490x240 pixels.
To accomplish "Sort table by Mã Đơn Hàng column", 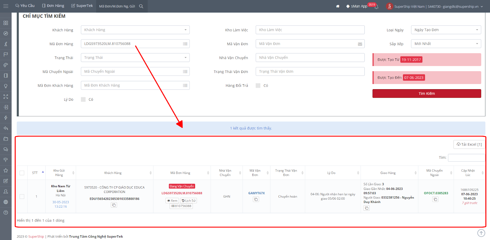I will [182, 173].
